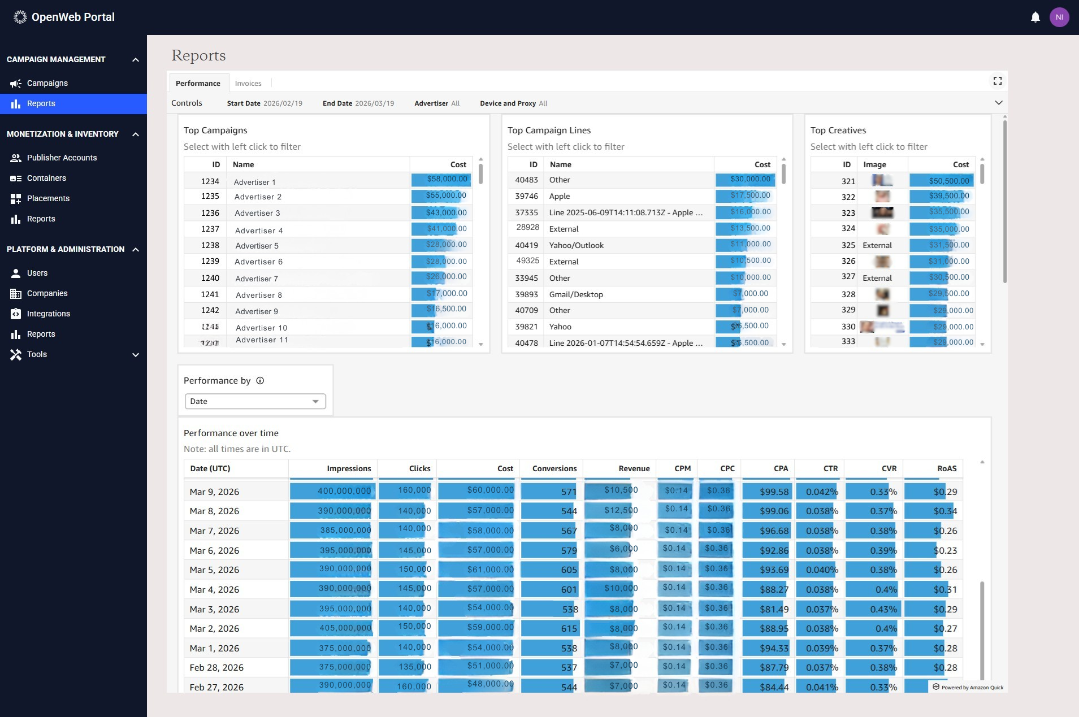Go to Containers in the sidebar
This screenshot has height=717, width=1079.
tap(46, 178)
